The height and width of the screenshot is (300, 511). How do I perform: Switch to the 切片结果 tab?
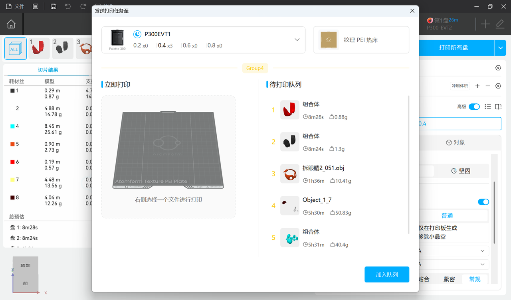48,70
